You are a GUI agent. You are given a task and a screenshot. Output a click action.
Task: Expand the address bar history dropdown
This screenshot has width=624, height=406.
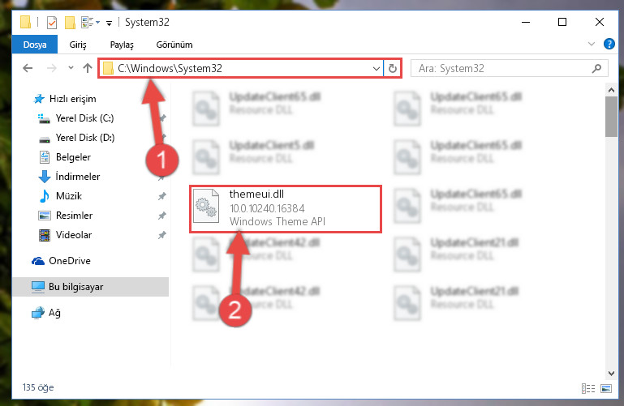click(376, 68)
